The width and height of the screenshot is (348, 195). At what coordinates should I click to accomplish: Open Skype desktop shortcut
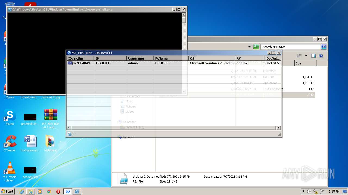point(10,117)
